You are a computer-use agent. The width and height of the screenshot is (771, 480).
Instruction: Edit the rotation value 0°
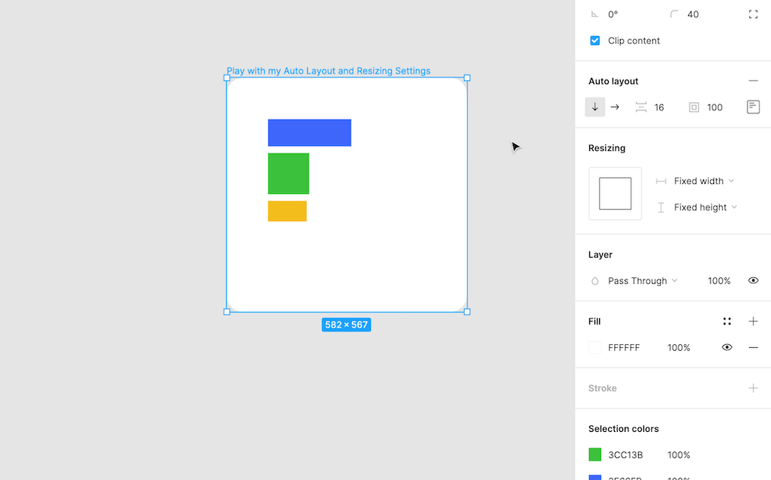pos(613,14)
